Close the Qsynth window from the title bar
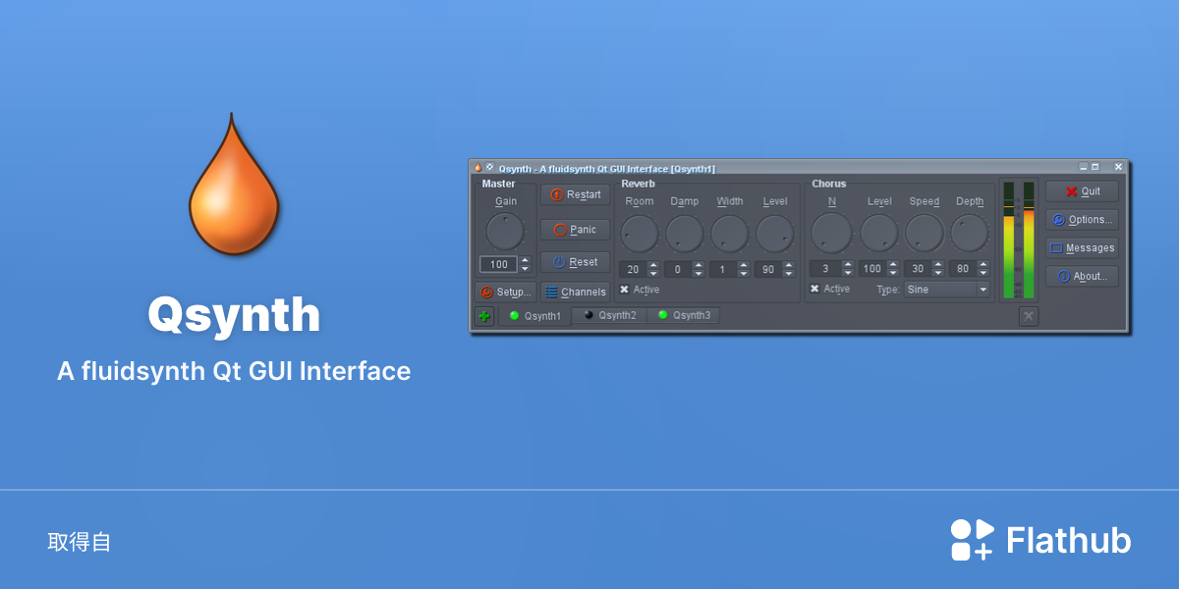The height and width of the screenshot is (589, 1179). click(x=1118, y=168)
